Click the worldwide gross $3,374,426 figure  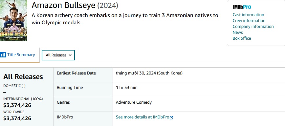click(x=17, y=118)
